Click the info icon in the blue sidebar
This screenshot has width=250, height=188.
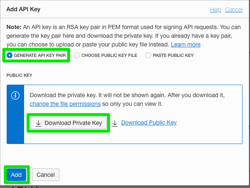coord(15,95)
